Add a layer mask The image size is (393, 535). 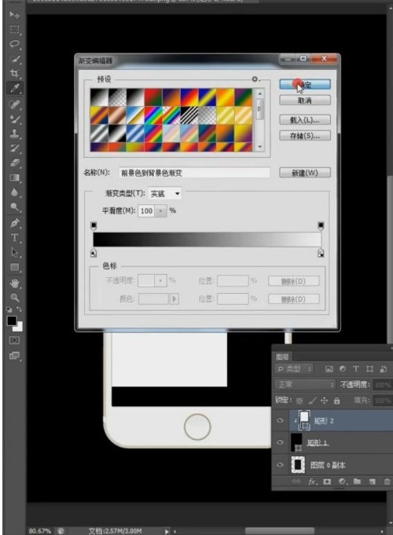327,482
